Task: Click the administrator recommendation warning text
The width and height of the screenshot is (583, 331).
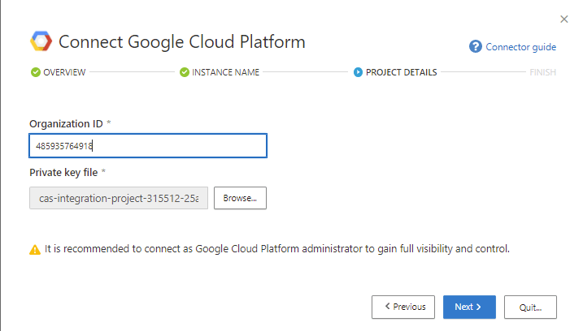Action: (276, 249)
